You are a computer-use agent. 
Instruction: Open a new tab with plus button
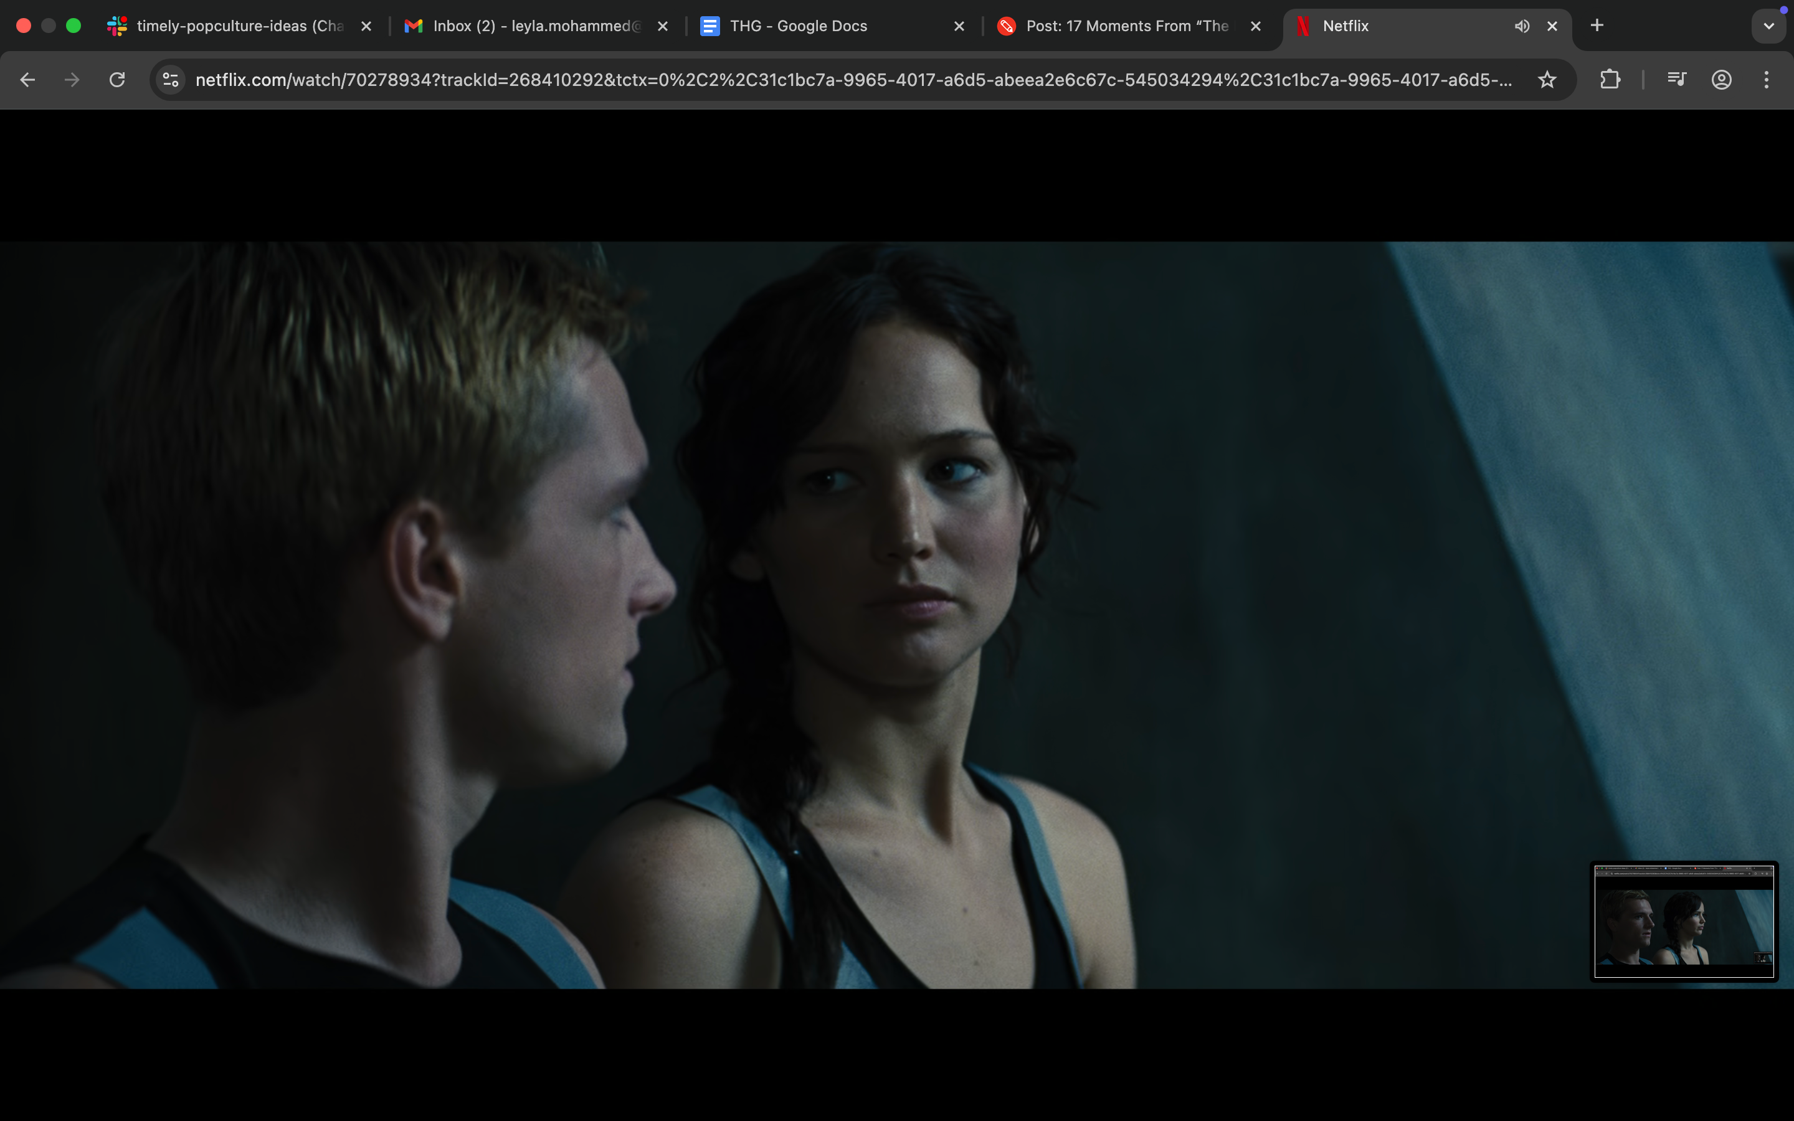click(1597, 26)
